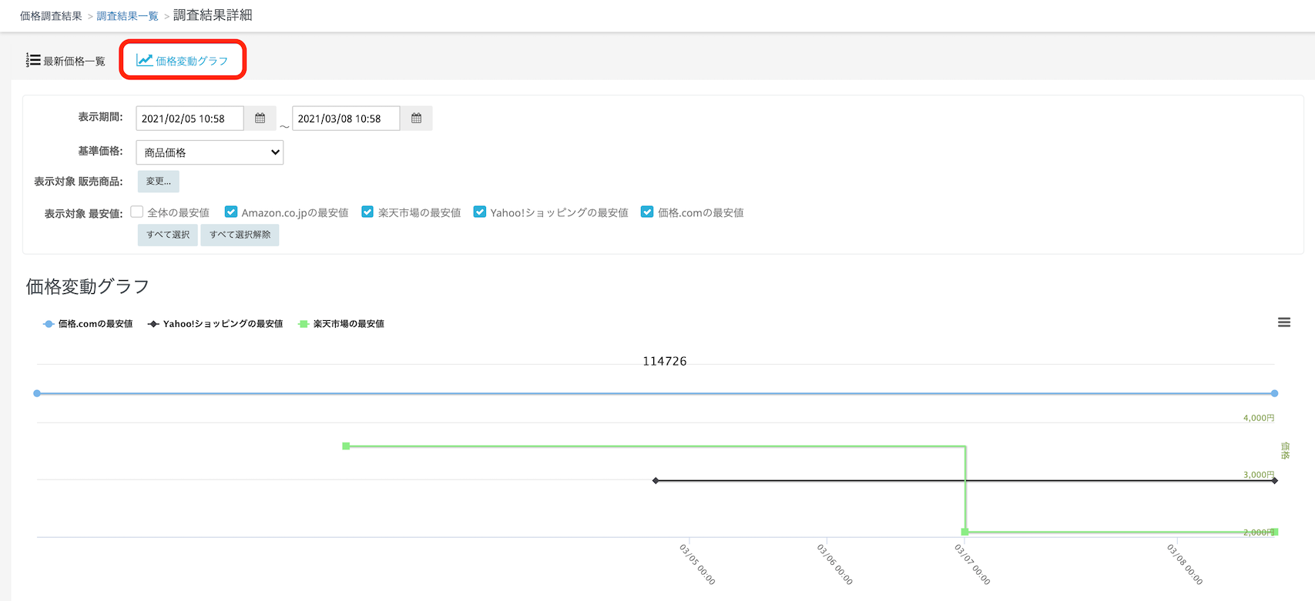Toggle 楽天市場の最安値 legend marker
The image size is (1315, 601).
coord(304,324)
